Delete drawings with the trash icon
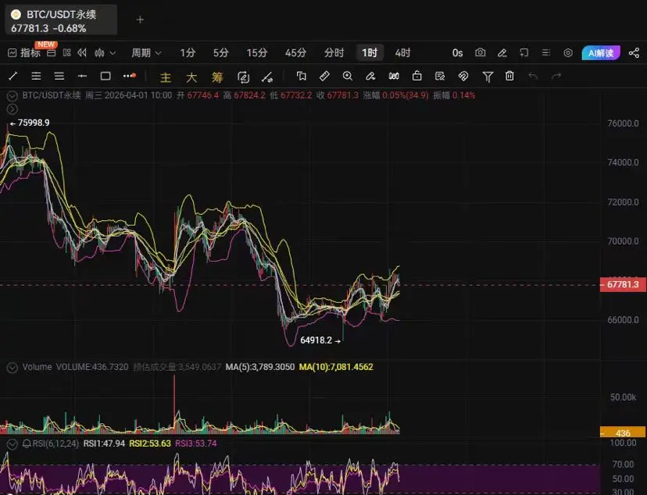The width and height of the screenshot is (647, 495). click(509, 77)
